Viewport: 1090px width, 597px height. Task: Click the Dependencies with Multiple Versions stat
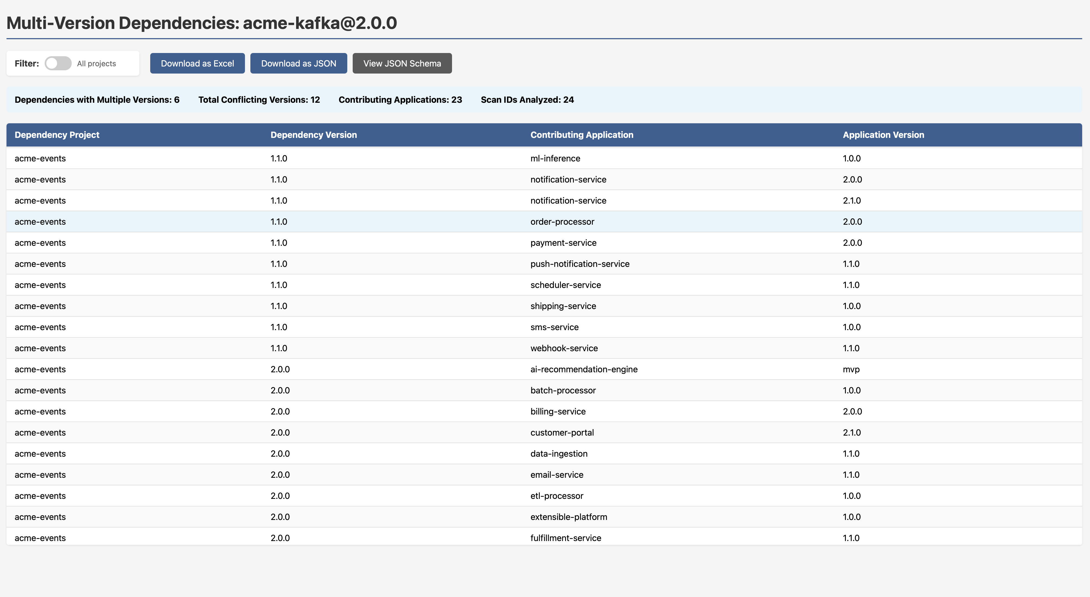pyautogui.click(x=96, y=100)
